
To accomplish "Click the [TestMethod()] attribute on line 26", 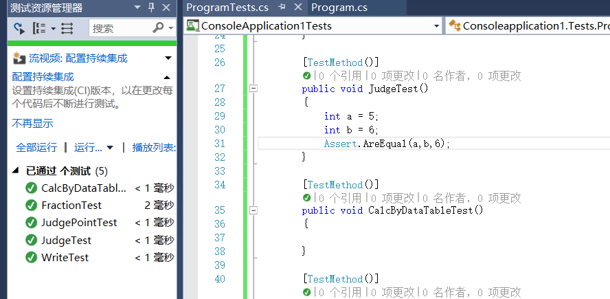I will click(341, 63).
